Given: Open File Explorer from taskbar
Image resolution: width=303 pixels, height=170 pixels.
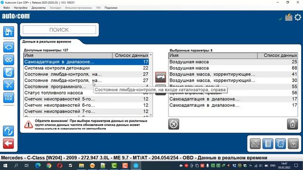Looking at the screenshot, I should (81, 166).
